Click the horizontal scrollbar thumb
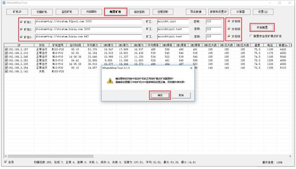This screenshot has width=296, height=169. [51, 156]
